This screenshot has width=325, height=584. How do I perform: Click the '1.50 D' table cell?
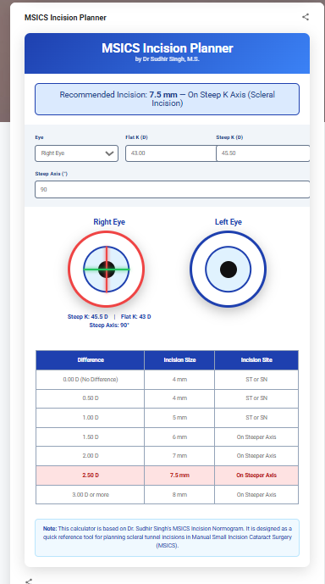pyautogui.click(x=91, y=437)
